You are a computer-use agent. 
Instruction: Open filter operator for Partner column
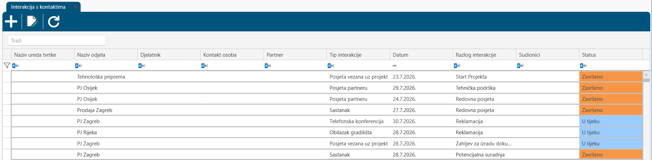pyautogui.click(x=268, y=65)
